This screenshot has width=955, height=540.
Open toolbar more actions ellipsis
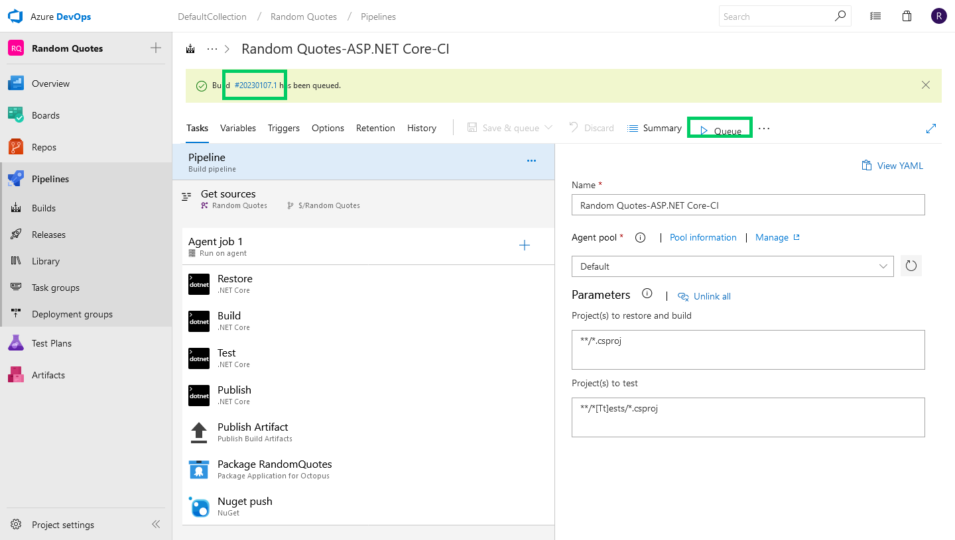pyautogui.click(x=764, y=129)
